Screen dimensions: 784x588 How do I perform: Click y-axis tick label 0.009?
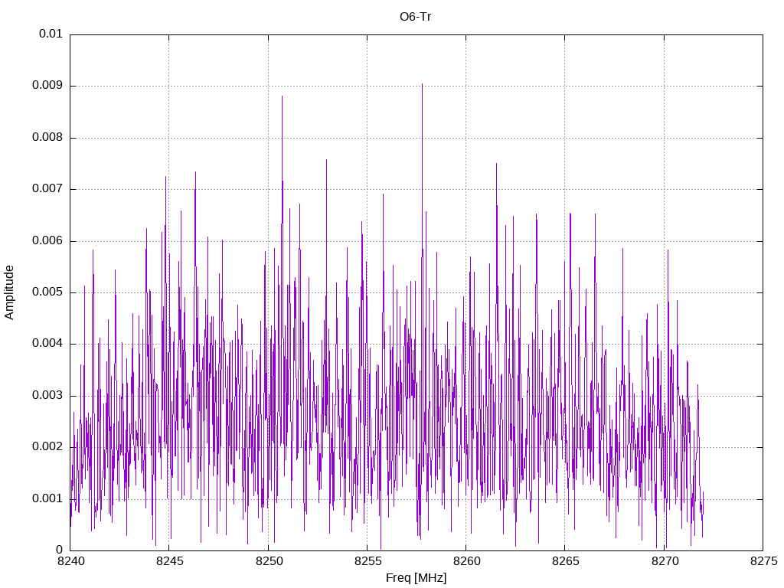click(x=47, y=85)
